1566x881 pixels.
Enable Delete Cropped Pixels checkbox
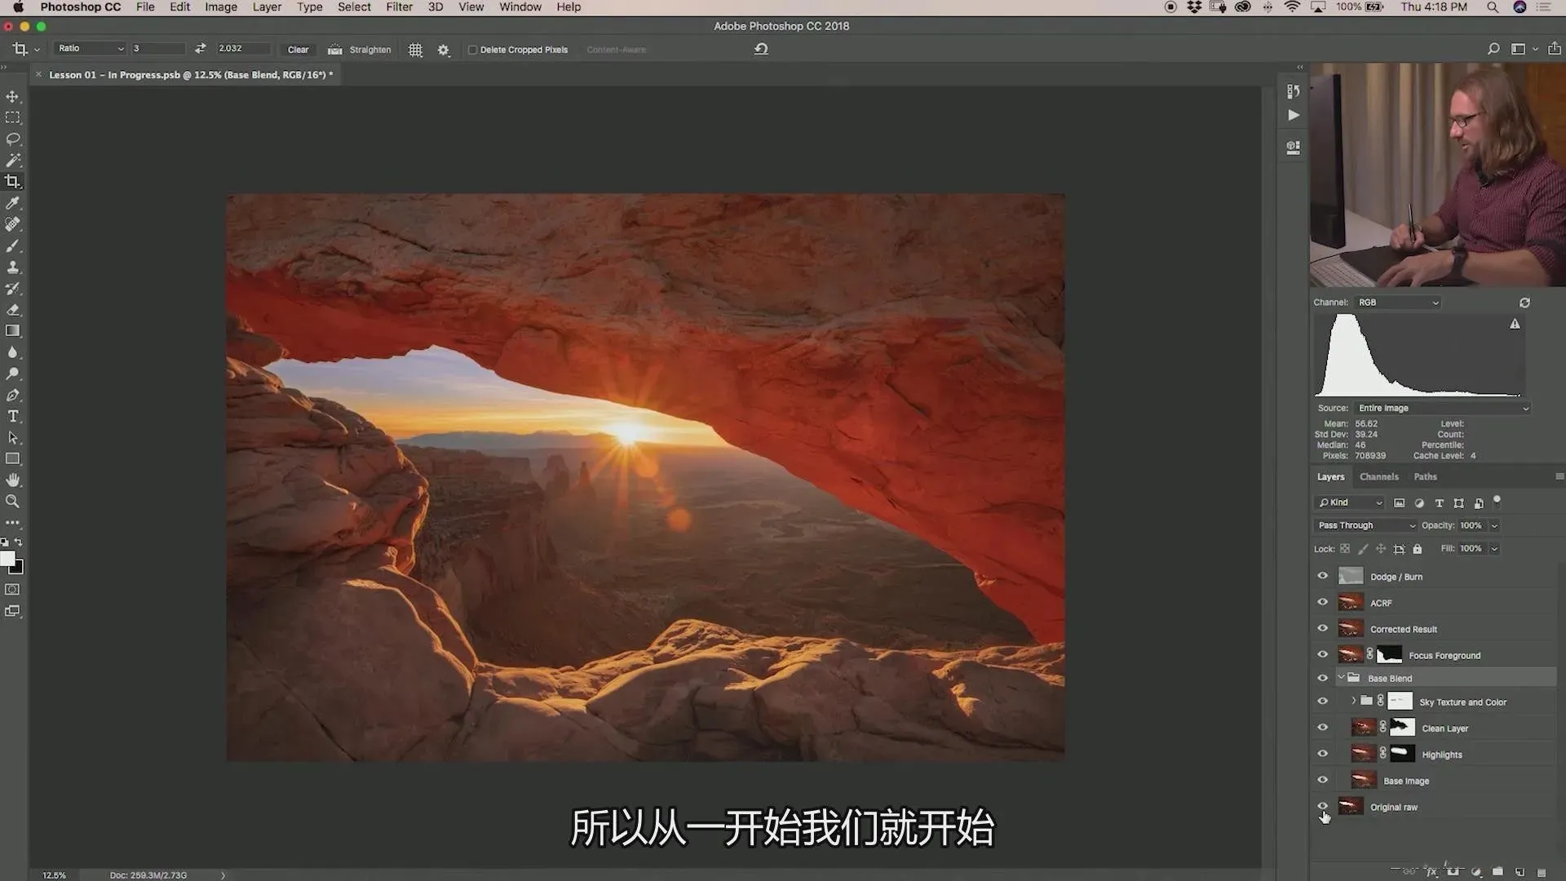(472, 50)
